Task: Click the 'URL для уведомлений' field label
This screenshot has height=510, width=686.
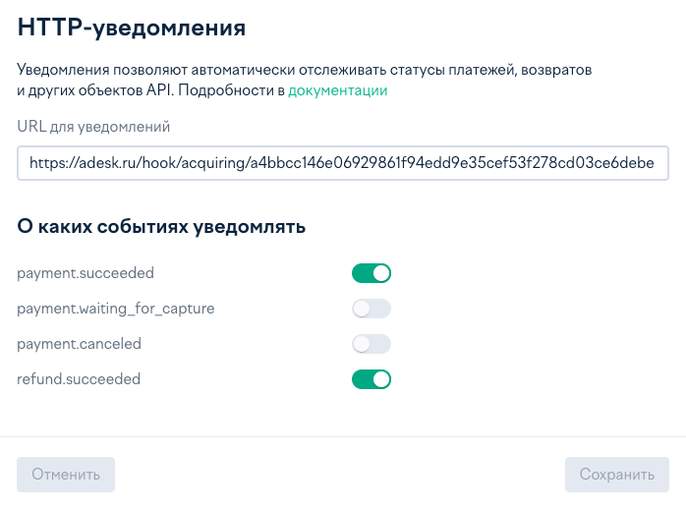Action: [93, 127]
